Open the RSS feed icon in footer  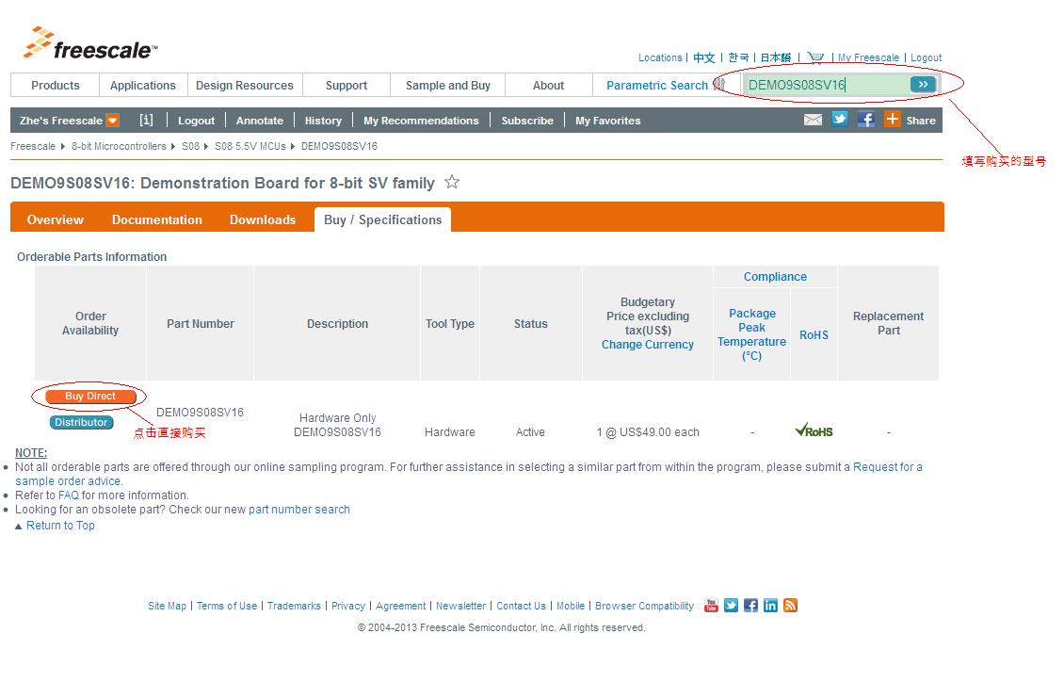click(x=790, y=606)
